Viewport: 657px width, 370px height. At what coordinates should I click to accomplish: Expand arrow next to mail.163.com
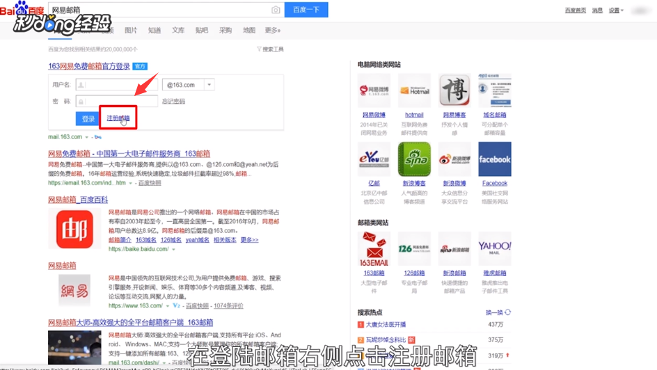(87, 137)
